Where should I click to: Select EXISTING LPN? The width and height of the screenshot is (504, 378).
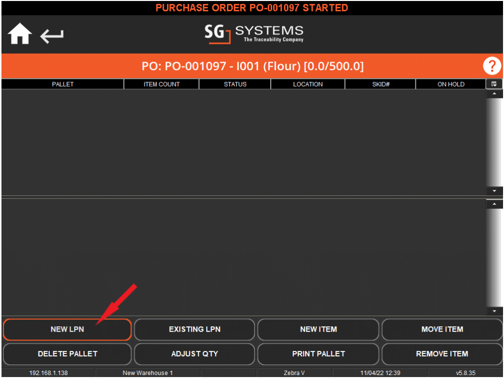194,329
